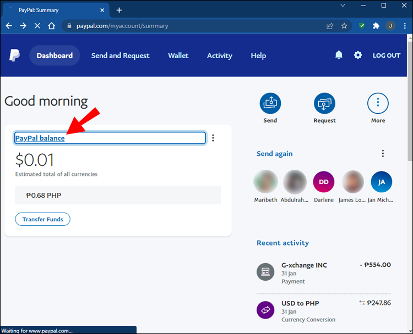Click the PayPal logo icon
This screenshot has width=413, height=334.
click(14, 55)
